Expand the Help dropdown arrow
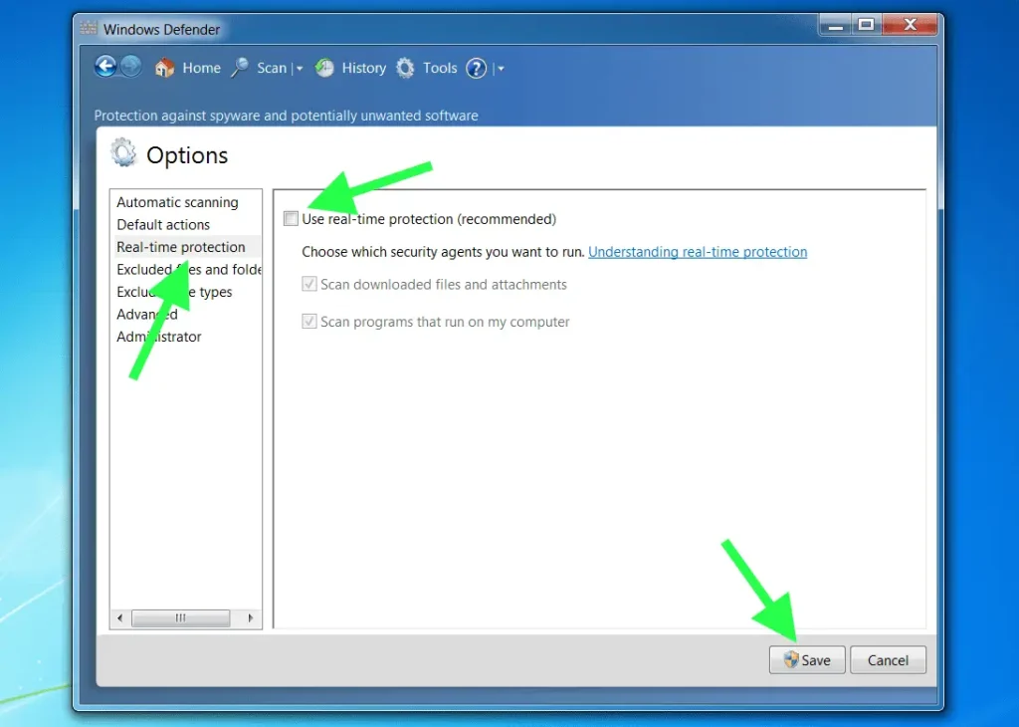Image resolution: width=1019 pixels, height=727 pixels. coord(499,68)
